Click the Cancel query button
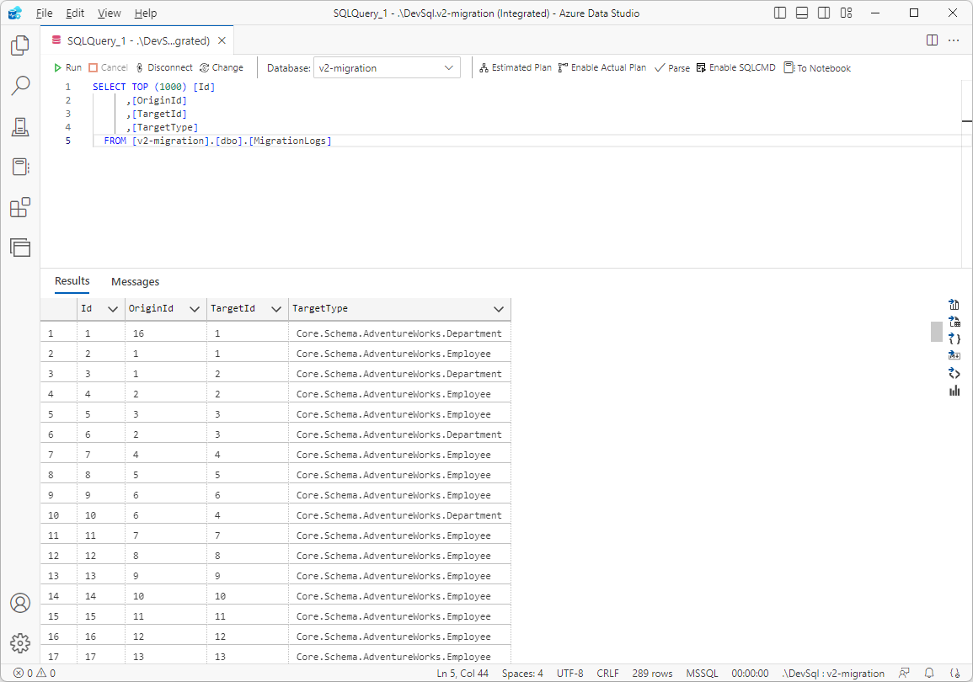 coord(108,67)
